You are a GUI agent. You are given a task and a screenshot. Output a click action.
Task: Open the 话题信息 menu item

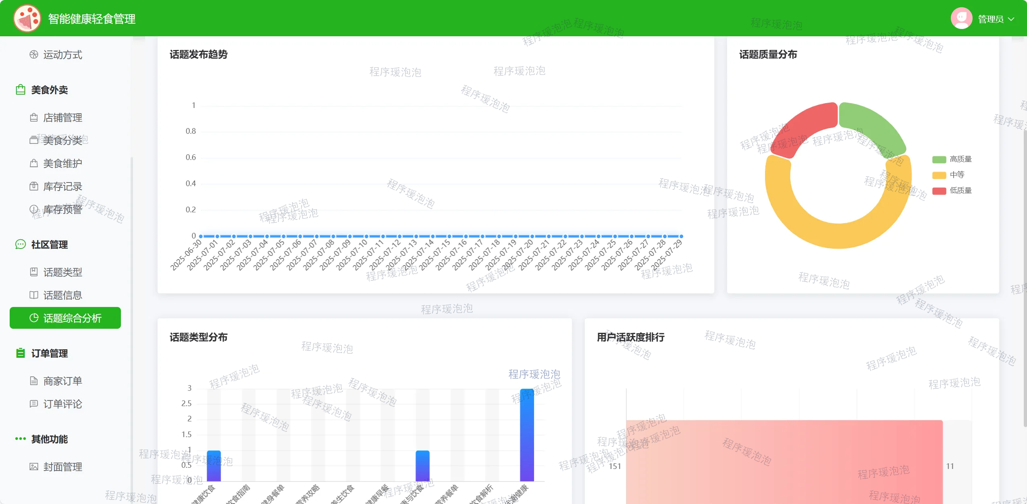pos(62,295)
